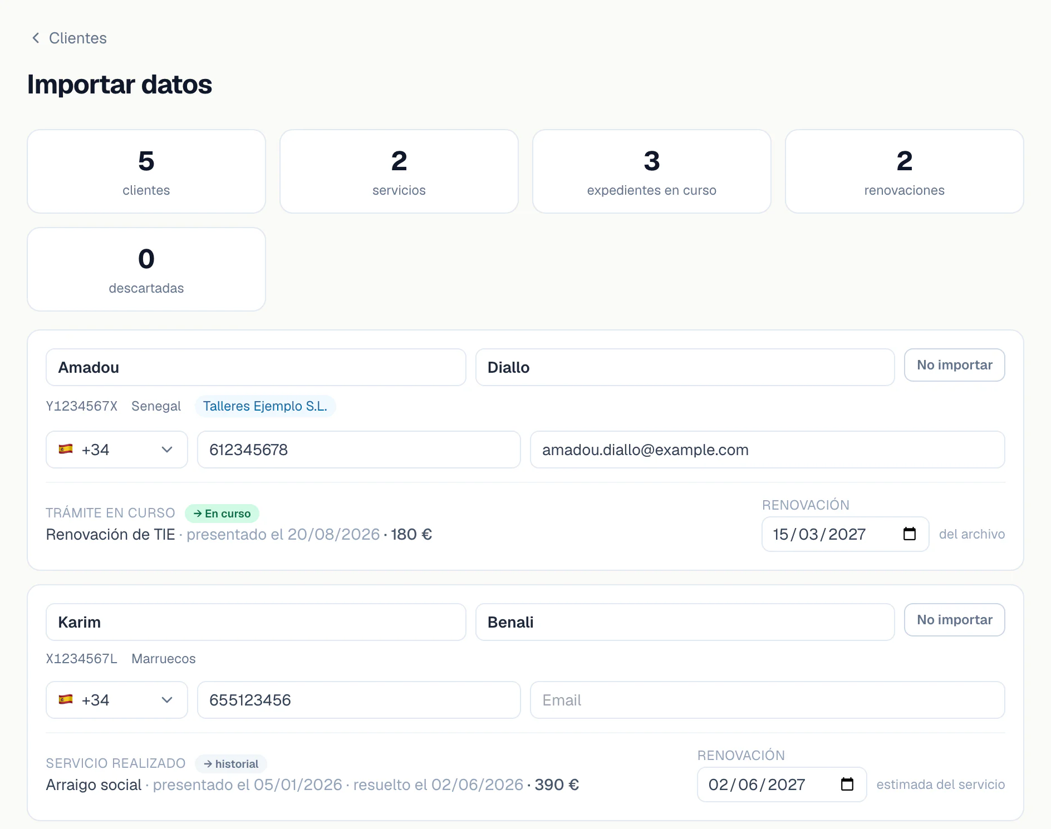
Task: Focus Karim's empty Email field
Action: [x=768, y=700]
